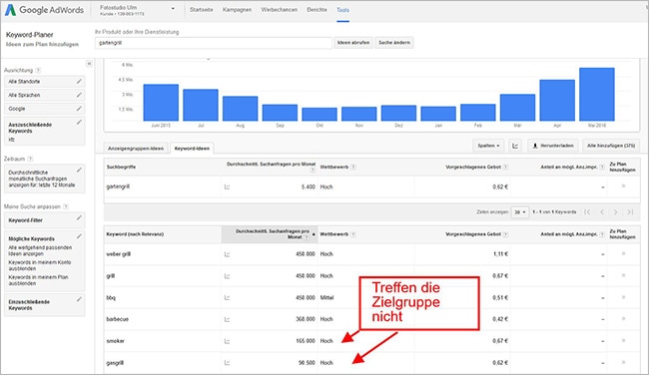Edit Einzuschließende Keywords pencil icon
The width and height of the screenshot is (649, 375).
(x=79, y=299)
